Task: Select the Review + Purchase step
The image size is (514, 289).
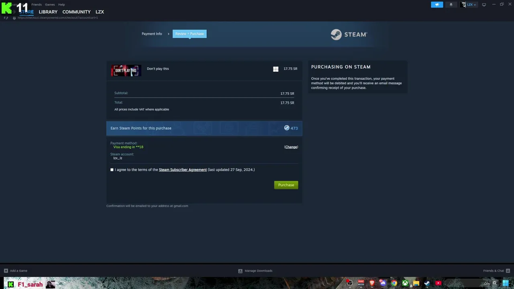Action: 190,34
